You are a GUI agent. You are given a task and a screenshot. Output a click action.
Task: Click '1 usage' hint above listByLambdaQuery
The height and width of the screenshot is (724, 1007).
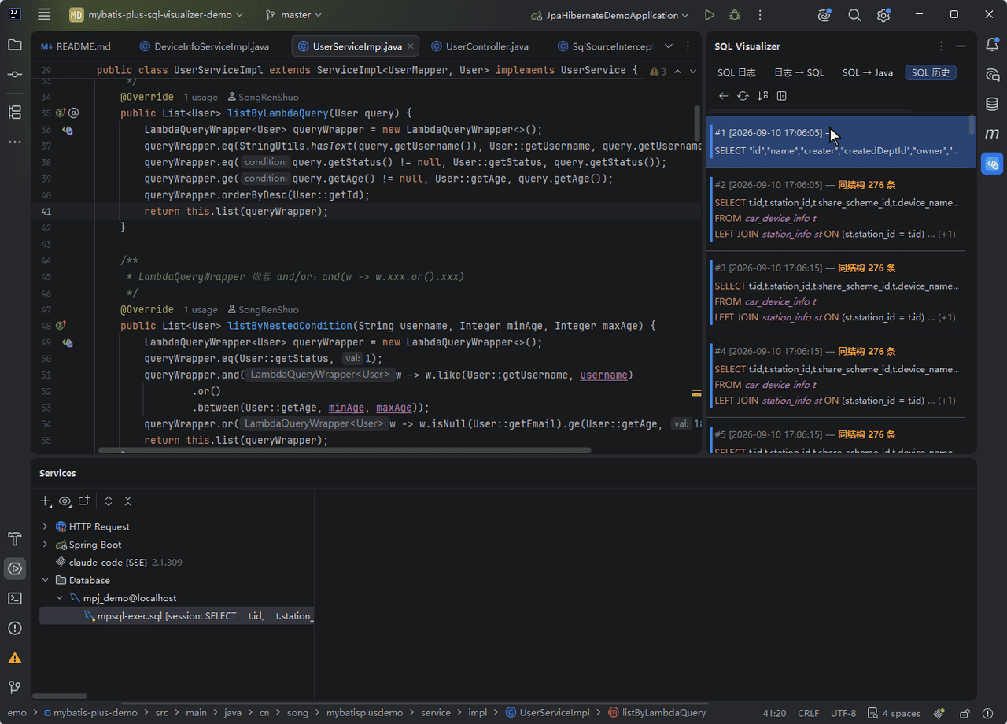pyautogui.click(x=201, y=97)
